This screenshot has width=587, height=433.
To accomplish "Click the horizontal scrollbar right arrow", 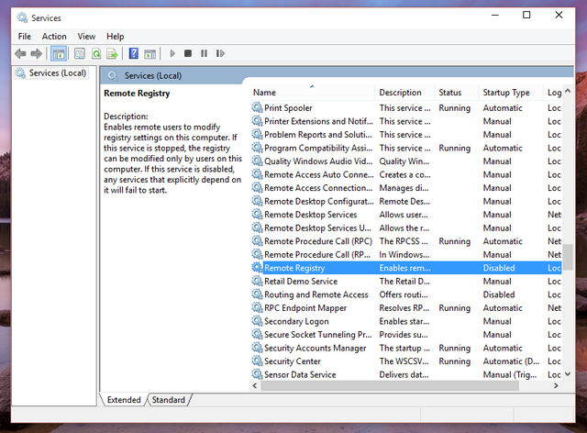I will (x=556, y=385).
